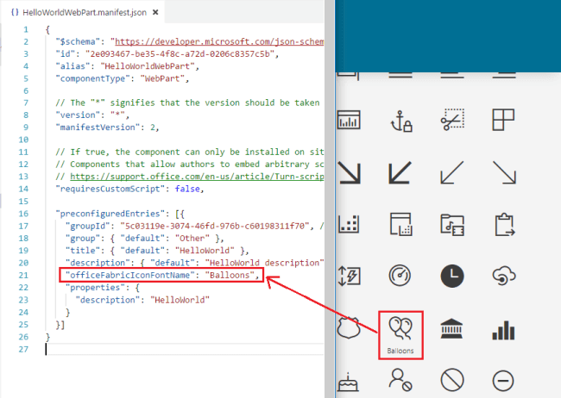Click the "Other" group default value
The width and height of the screenshot is (561, 398).
(x=192, y=239)
